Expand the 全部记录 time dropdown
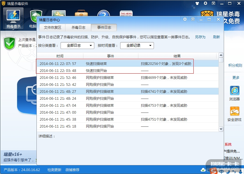 click(137, 46)
